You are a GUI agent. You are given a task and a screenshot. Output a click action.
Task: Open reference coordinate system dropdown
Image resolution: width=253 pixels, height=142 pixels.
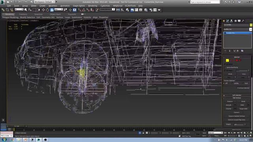tap(59, 9)
